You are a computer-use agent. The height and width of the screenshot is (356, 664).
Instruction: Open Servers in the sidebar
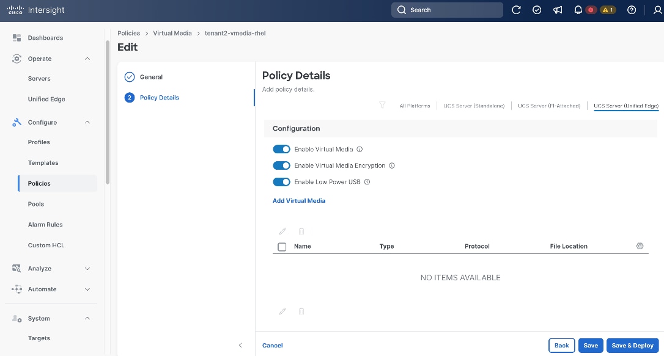point(39,79)
